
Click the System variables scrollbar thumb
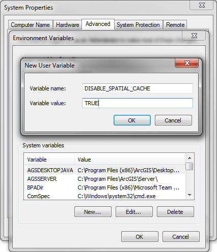pos(189,166)
